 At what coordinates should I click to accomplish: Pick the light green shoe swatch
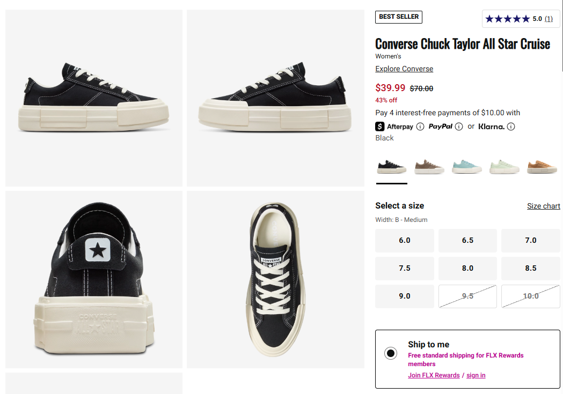(504, 166)
